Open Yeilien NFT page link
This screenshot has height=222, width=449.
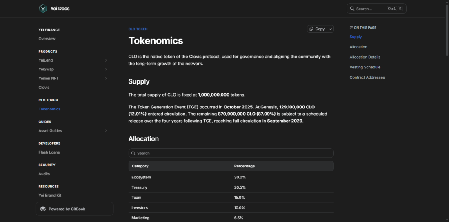pyautogui.click(x=49, y=78)
